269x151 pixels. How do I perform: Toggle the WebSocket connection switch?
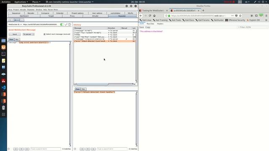point(62,24)
